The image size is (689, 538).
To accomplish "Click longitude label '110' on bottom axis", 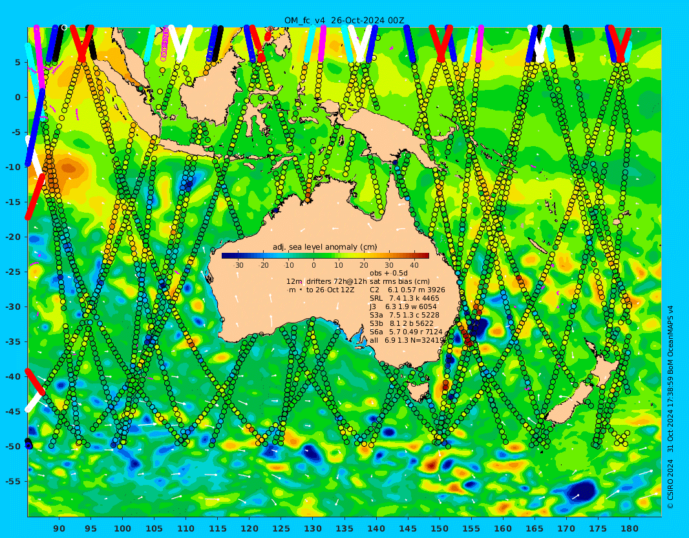I will point(185,529).
